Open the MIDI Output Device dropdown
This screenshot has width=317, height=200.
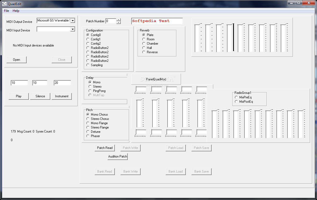click(x=73, y=20)
